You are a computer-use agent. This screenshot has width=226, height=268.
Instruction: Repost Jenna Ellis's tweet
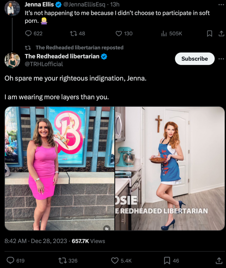(73, 33)
